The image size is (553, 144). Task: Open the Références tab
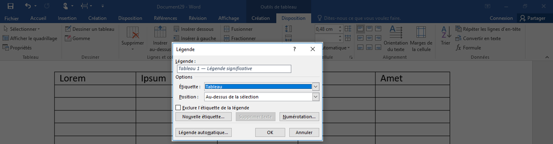tap(165, 18)
